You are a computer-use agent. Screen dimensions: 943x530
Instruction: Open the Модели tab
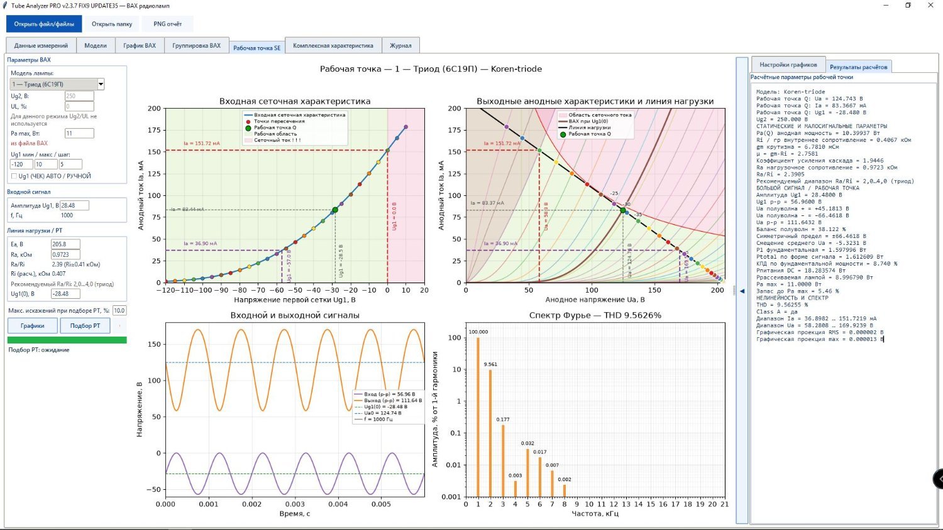click(x=96, y=45)
